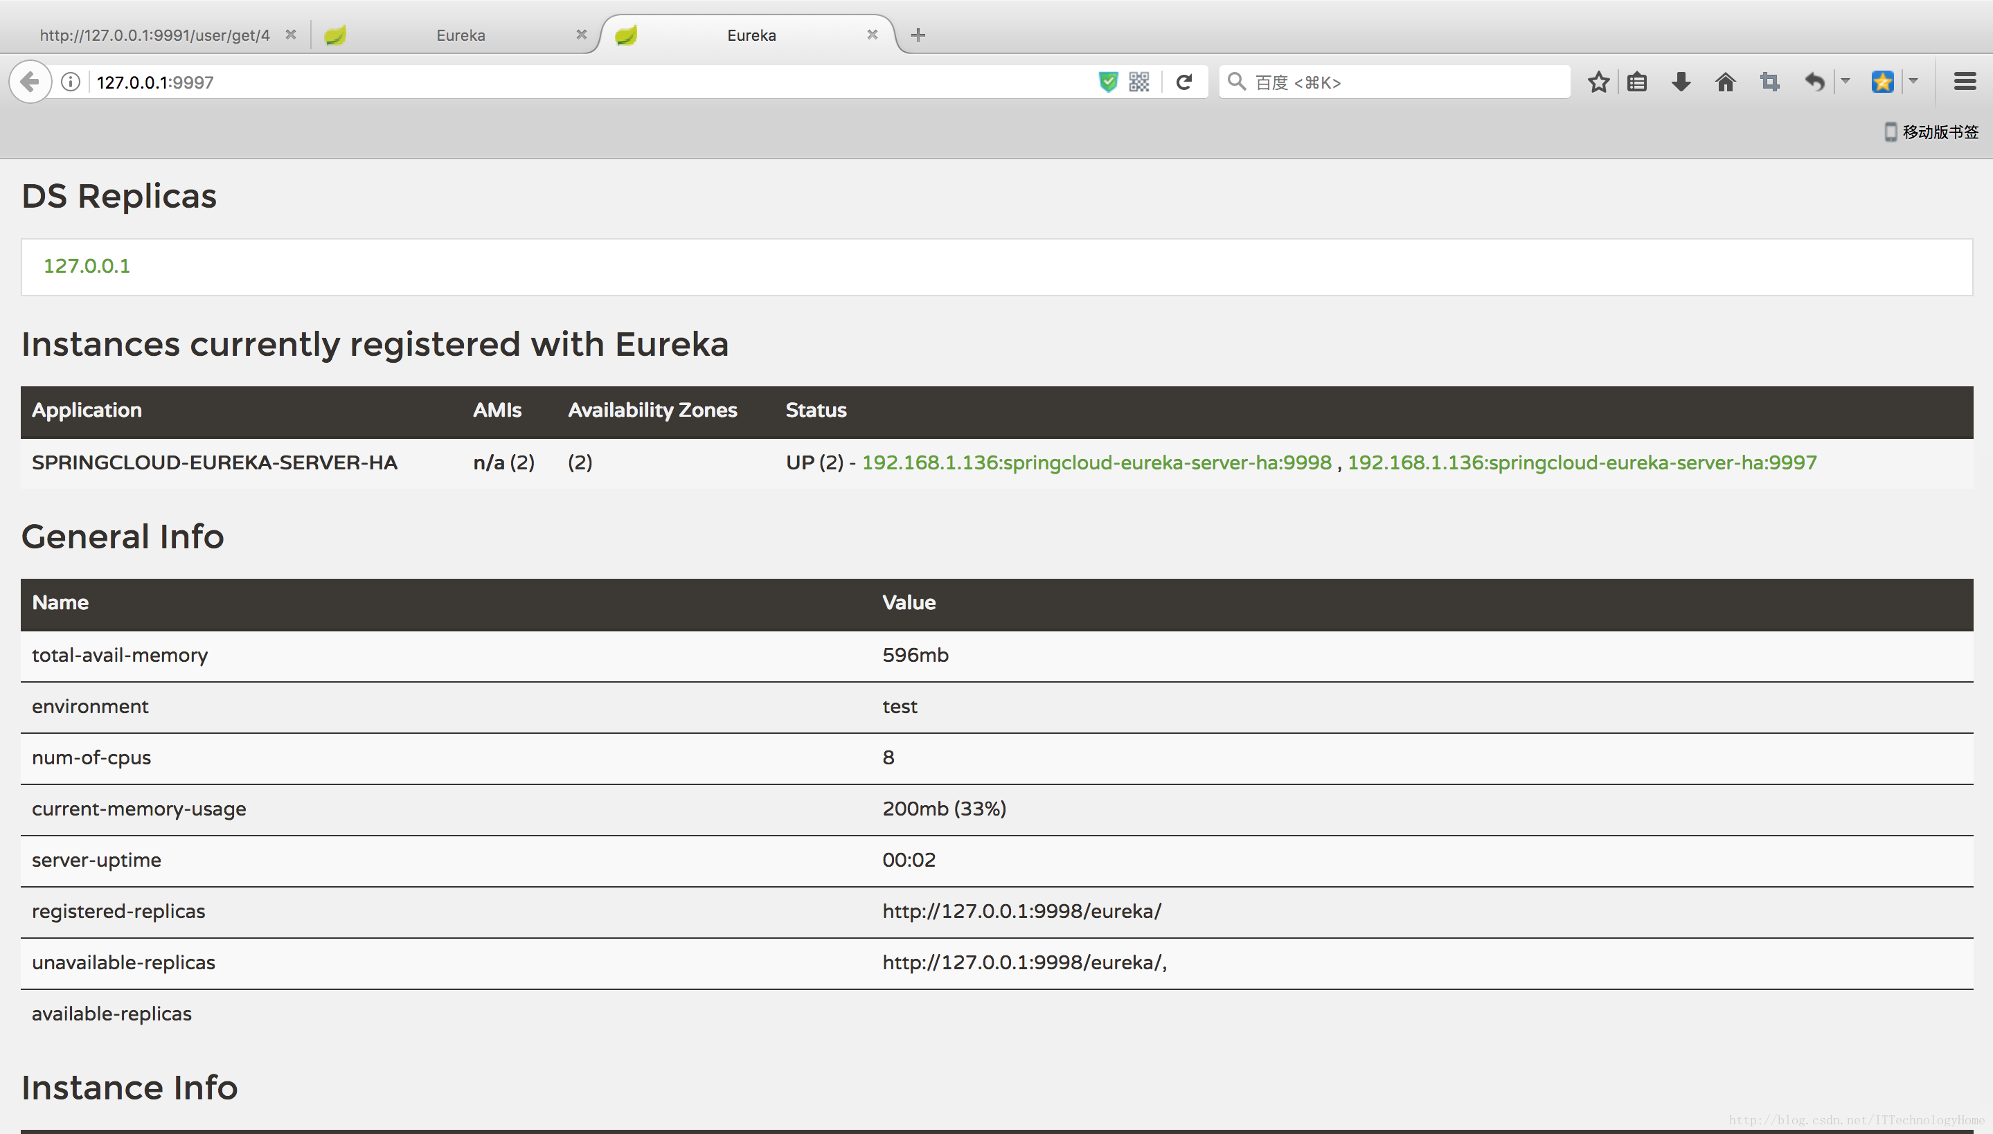Open the bookmarks list icon
Screen dimensions: 1993x1134
1637,82
